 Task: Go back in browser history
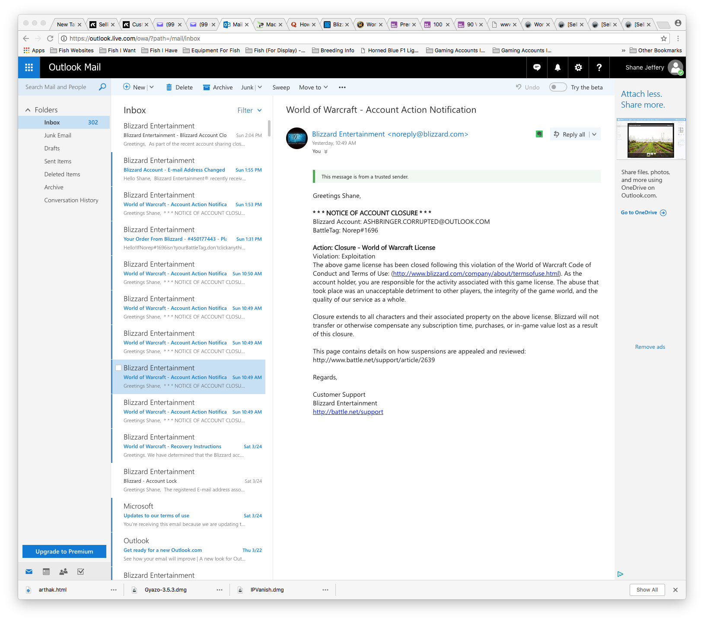pyautogui.click(x=26, y=38)
